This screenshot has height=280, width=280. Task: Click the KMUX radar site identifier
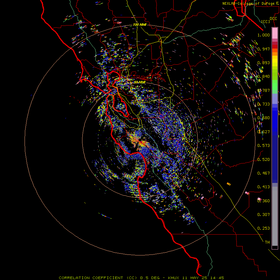point(173,278)
